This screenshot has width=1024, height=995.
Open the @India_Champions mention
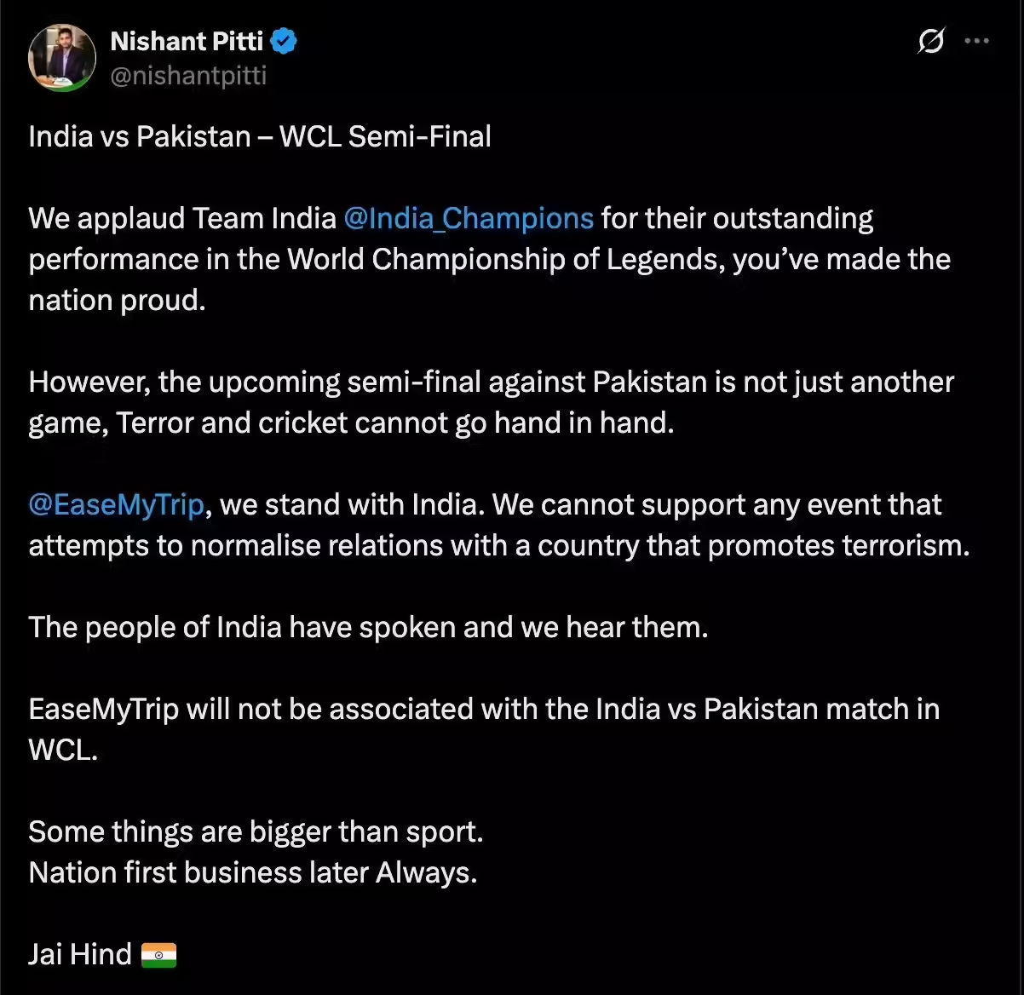point(469,218)
